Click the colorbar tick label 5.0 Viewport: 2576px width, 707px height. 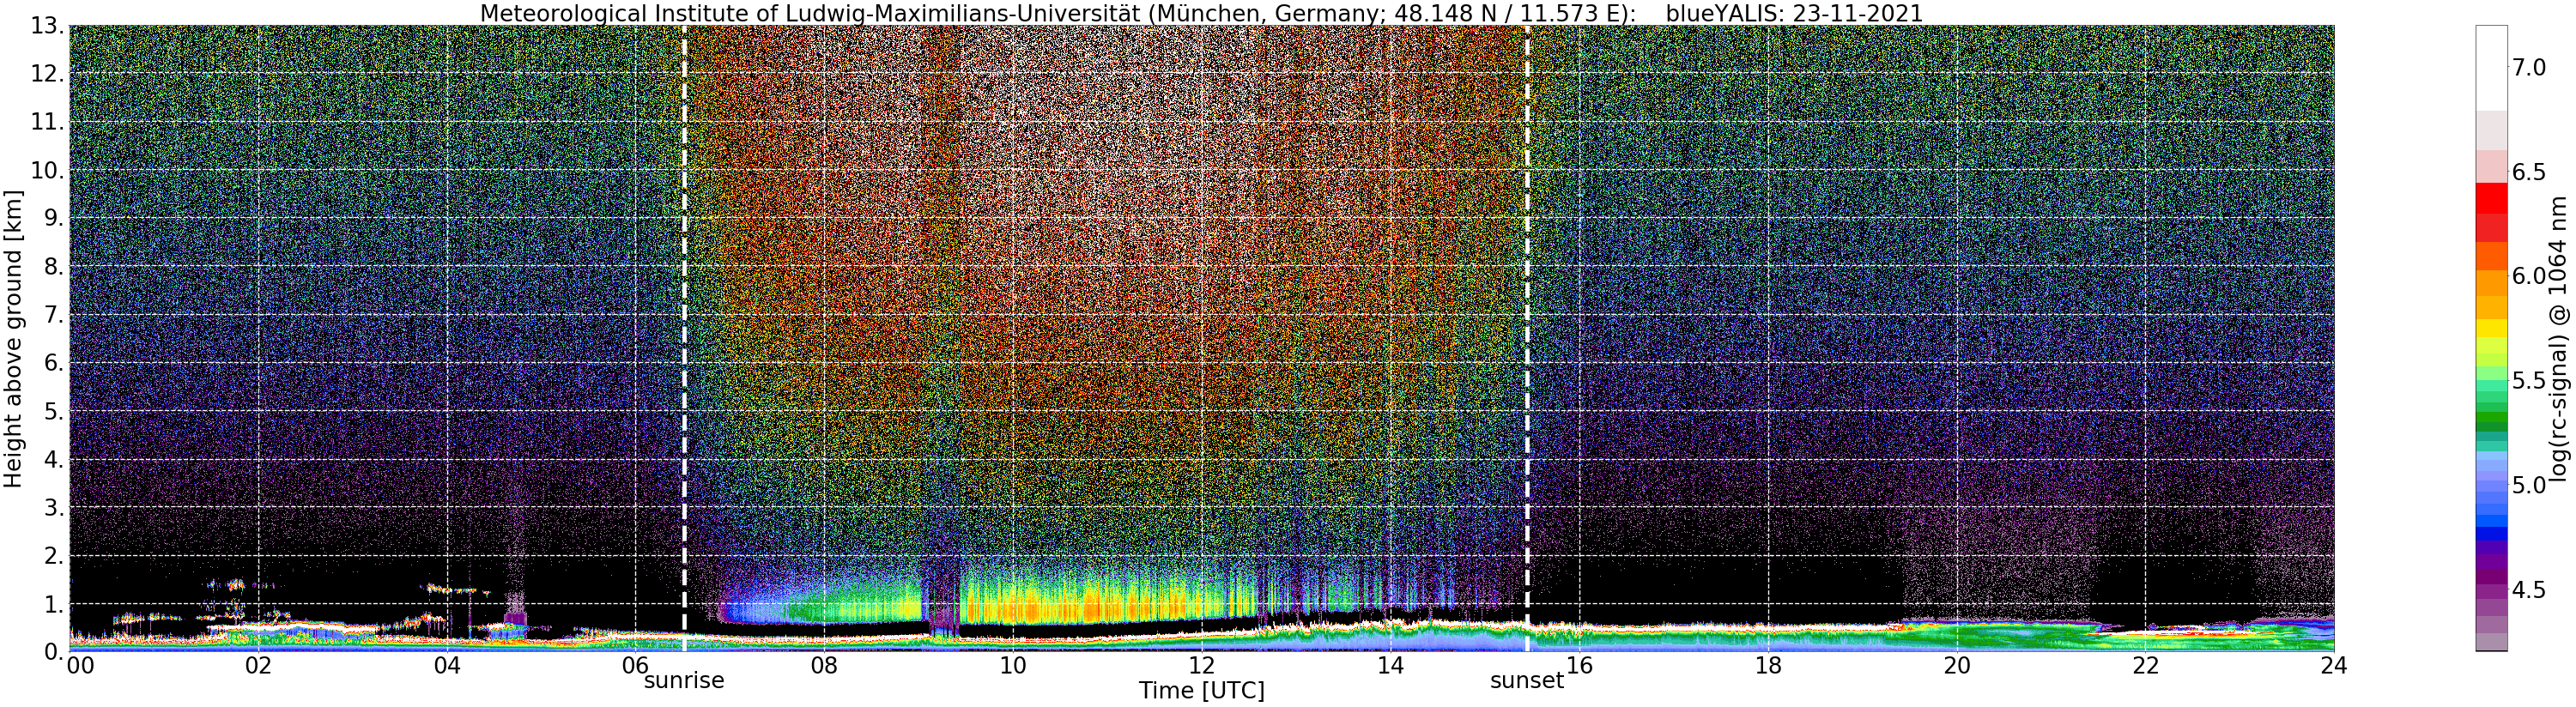[x=2530, y=485]
